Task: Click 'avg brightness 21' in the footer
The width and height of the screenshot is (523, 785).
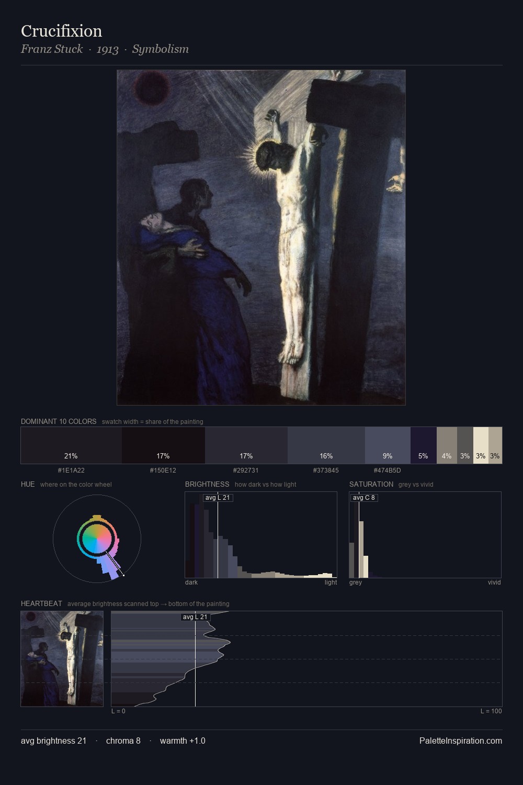Action: 53,741
